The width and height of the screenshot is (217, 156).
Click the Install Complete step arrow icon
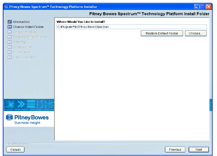pyautogui.click(x=10, y=57)
